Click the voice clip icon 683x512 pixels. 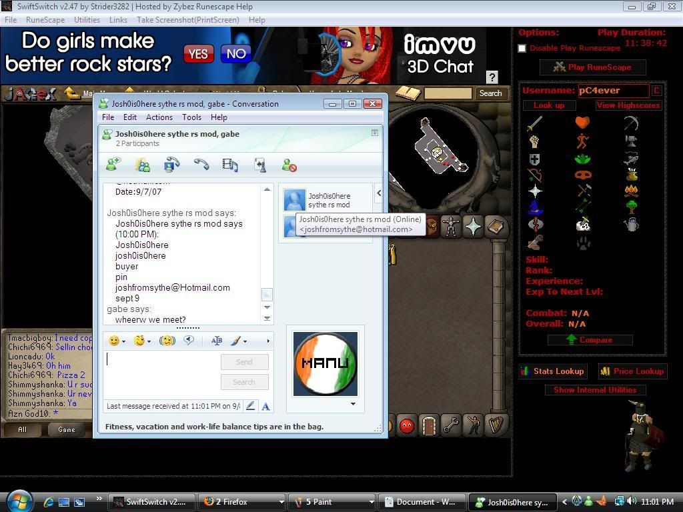coord(189,341)
